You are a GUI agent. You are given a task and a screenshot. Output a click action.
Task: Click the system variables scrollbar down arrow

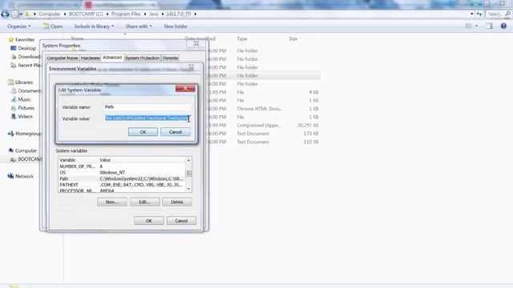pos(188,189)
